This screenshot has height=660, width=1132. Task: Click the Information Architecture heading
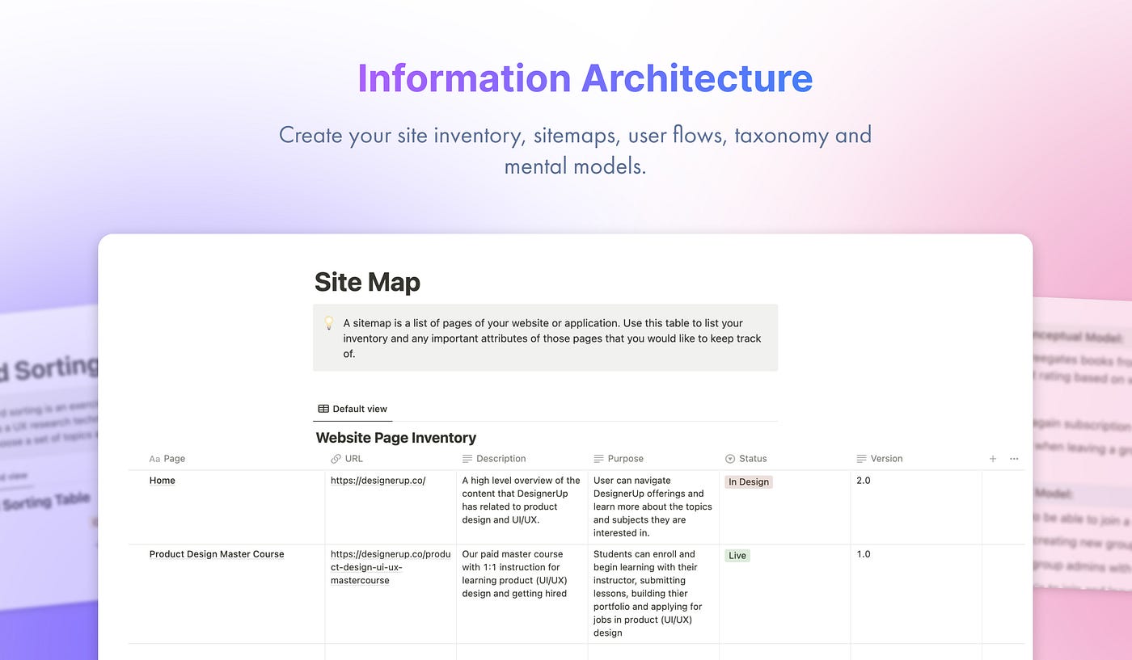(585, 78)
